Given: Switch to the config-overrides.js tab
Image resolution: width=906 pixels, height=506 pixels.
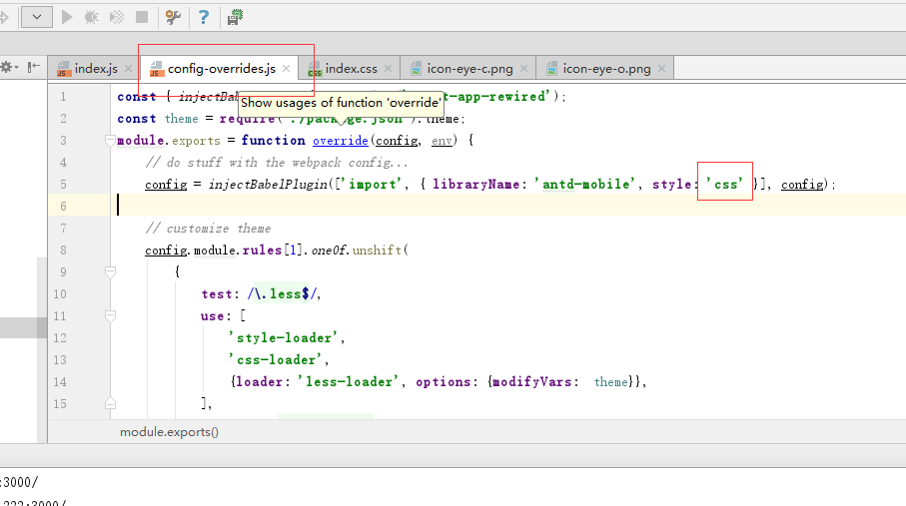Looking at the screenshot, I should click(222, 68).
